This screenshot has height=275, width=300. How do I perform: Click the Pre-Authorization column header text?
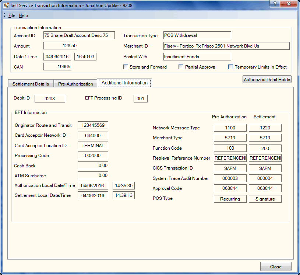click(229, 117)
